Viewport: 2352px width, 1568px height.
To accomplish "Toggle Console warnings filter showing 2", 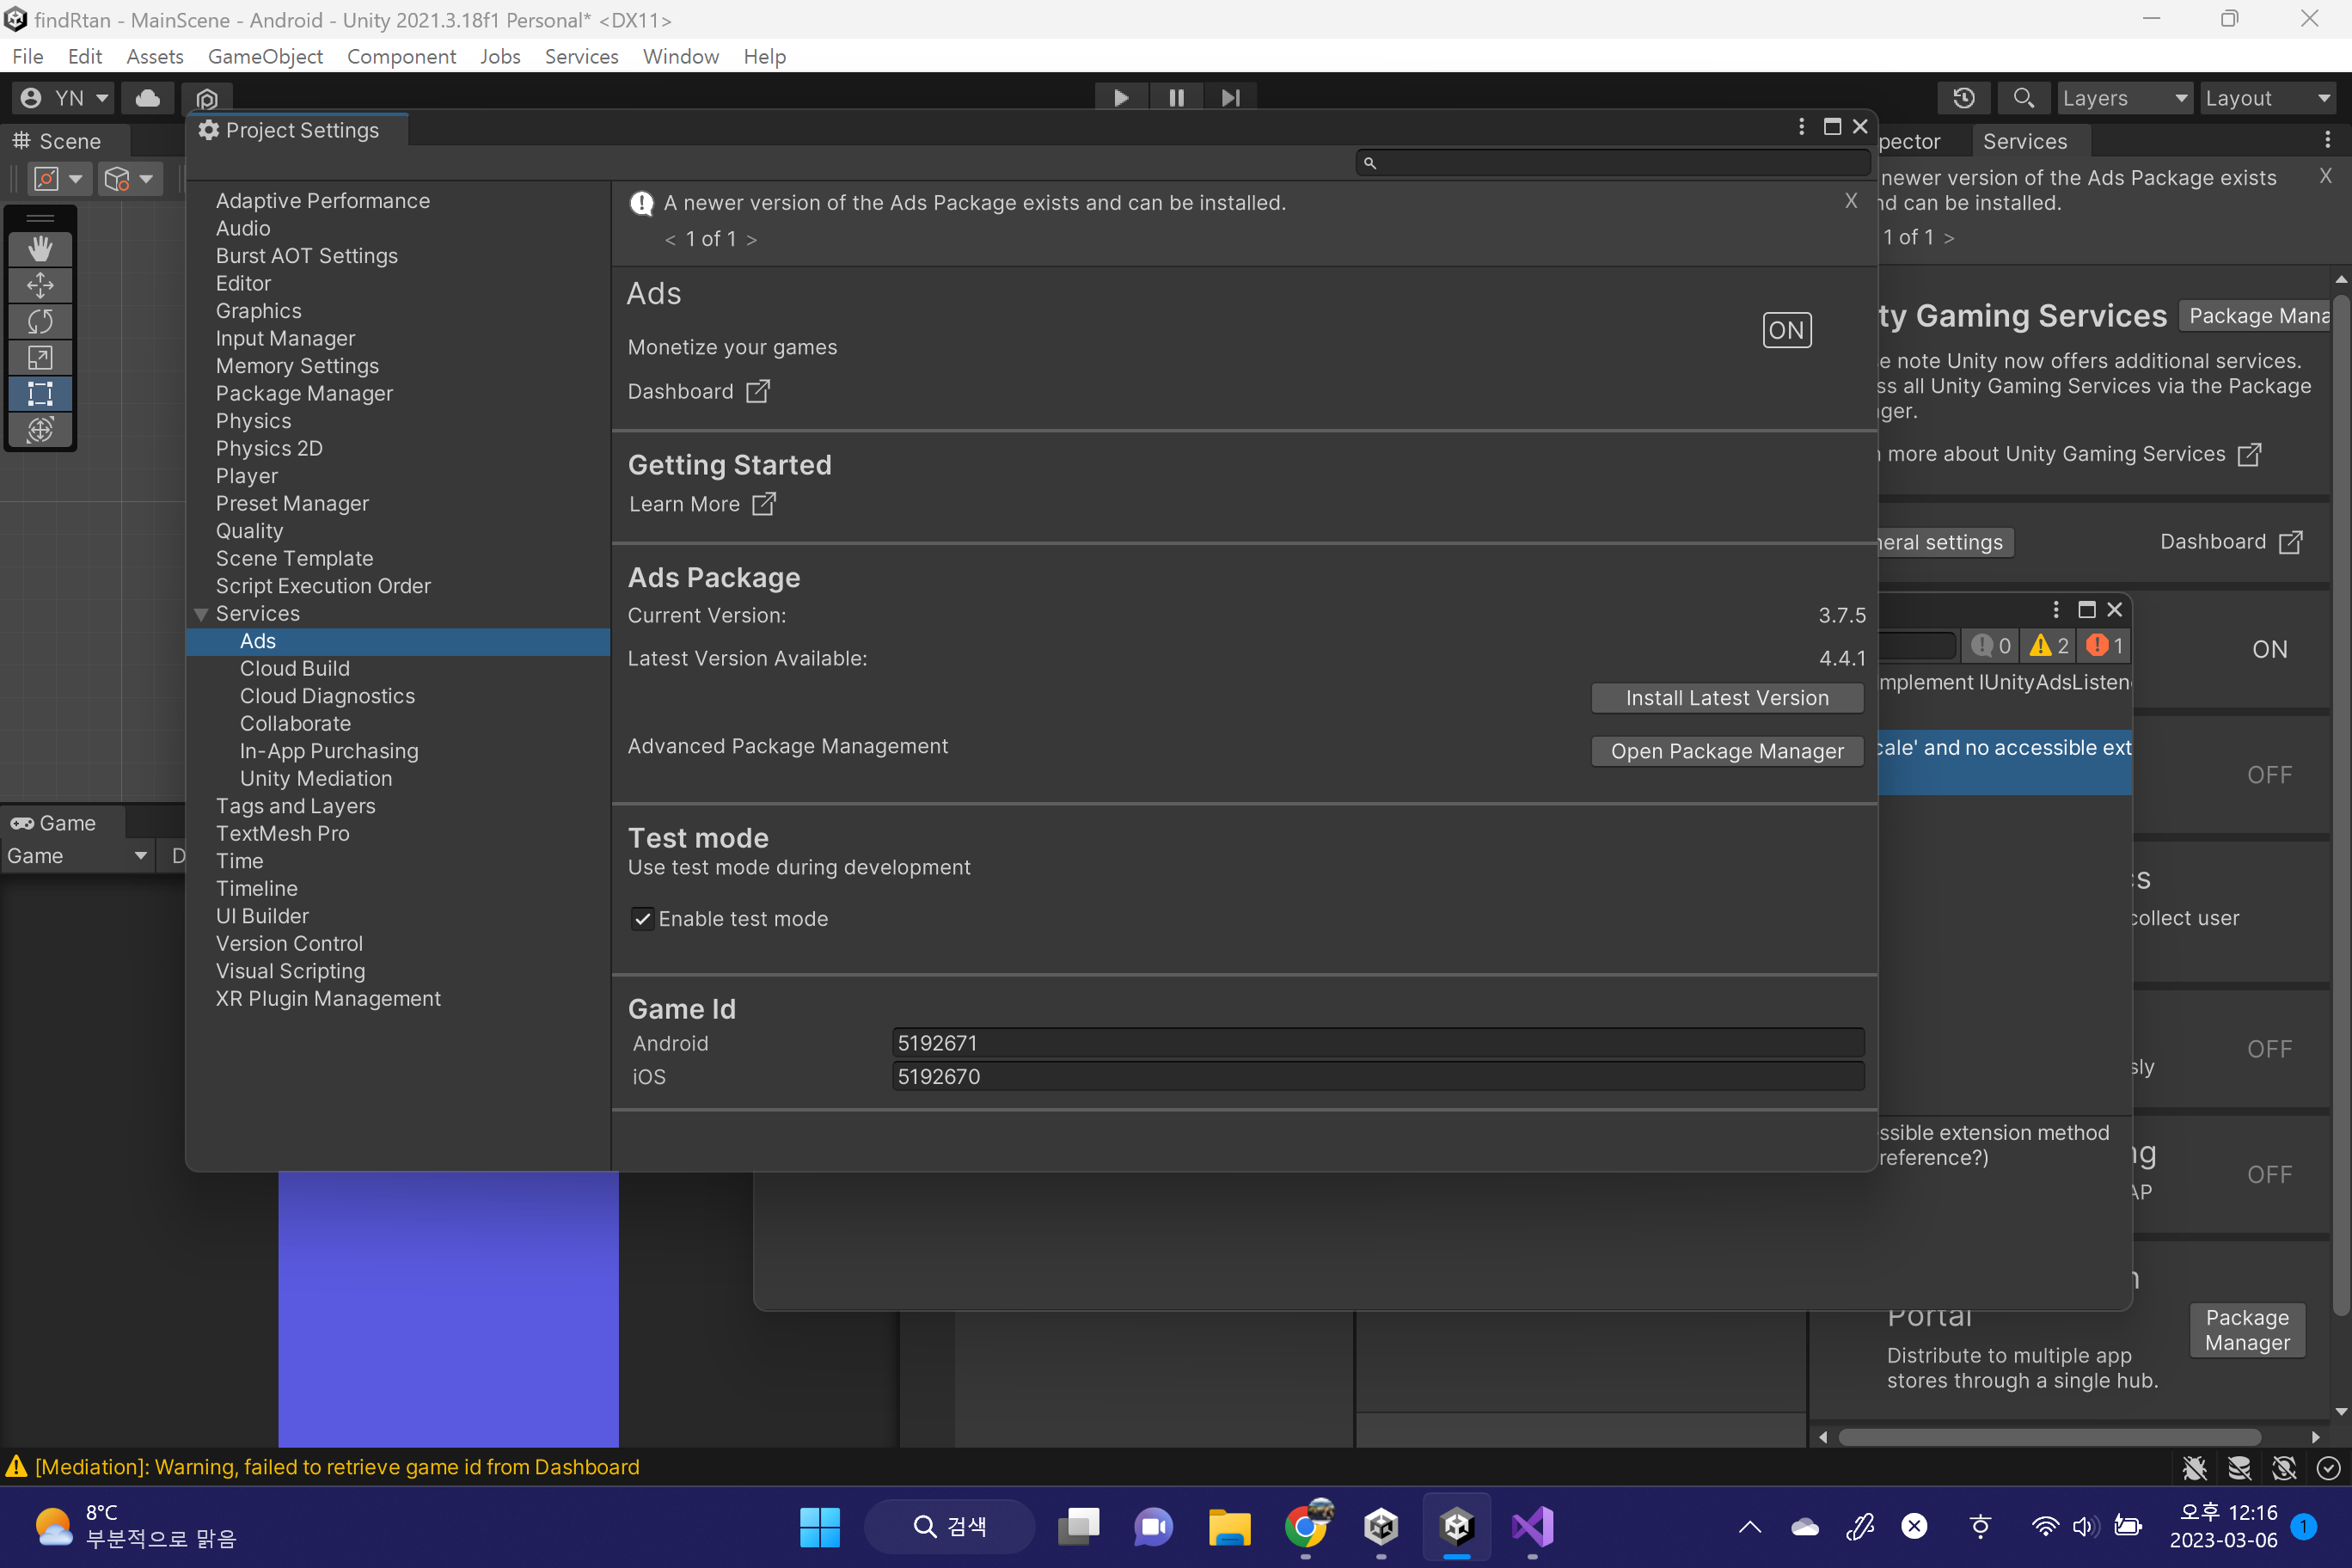I will [2048, 646].
